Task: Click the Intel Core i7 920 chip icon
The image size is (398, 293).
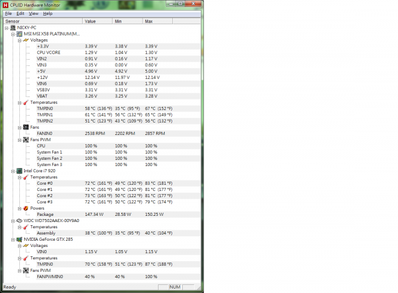Action: (x=19, y=171)
